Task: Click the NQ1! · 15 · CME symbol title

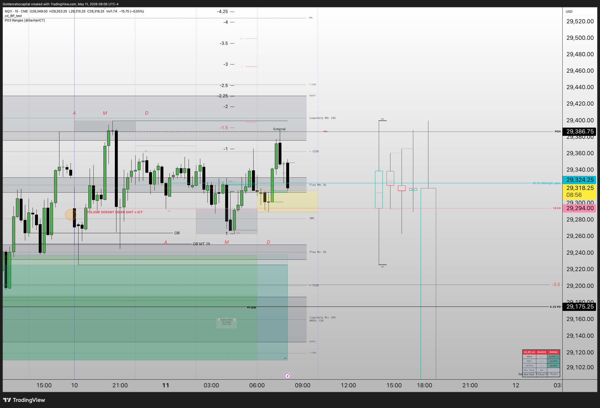Action: (16, 11)
